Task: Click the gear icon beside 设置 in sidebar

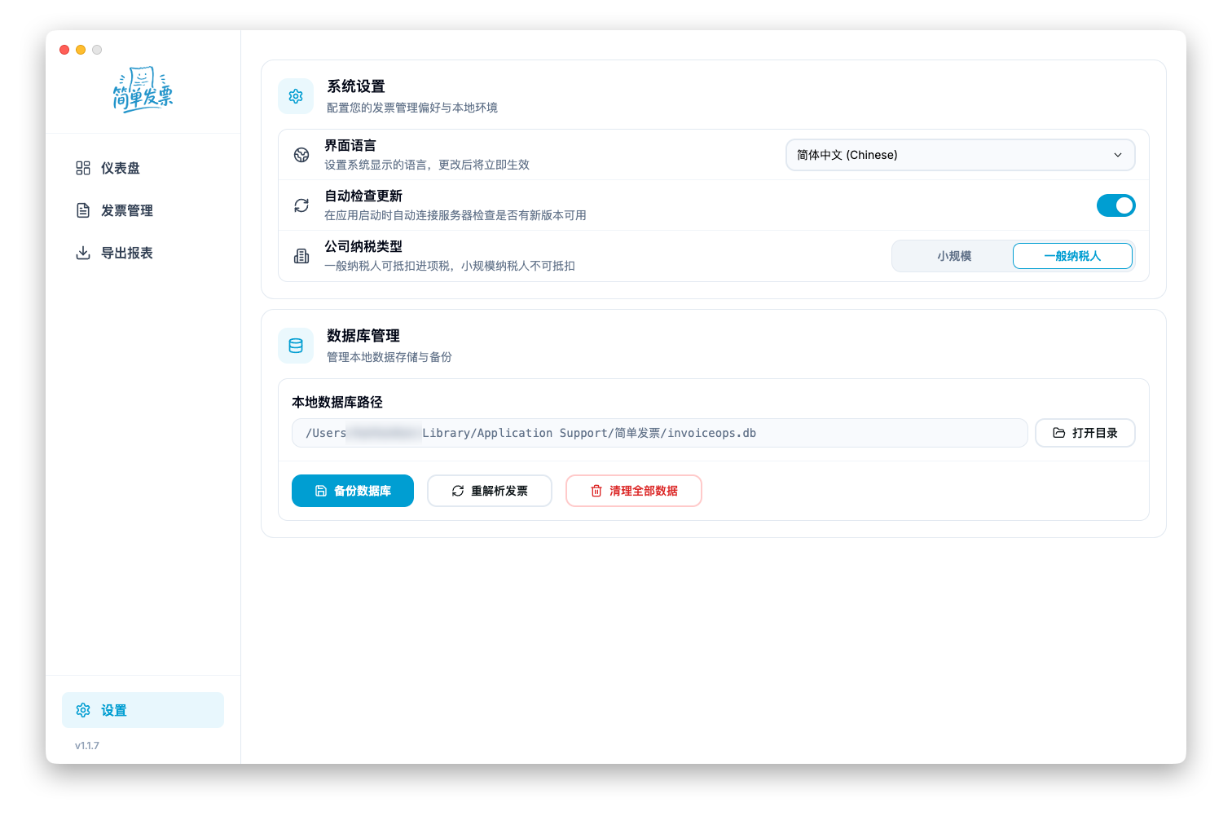Action: [x=83, y=710]
